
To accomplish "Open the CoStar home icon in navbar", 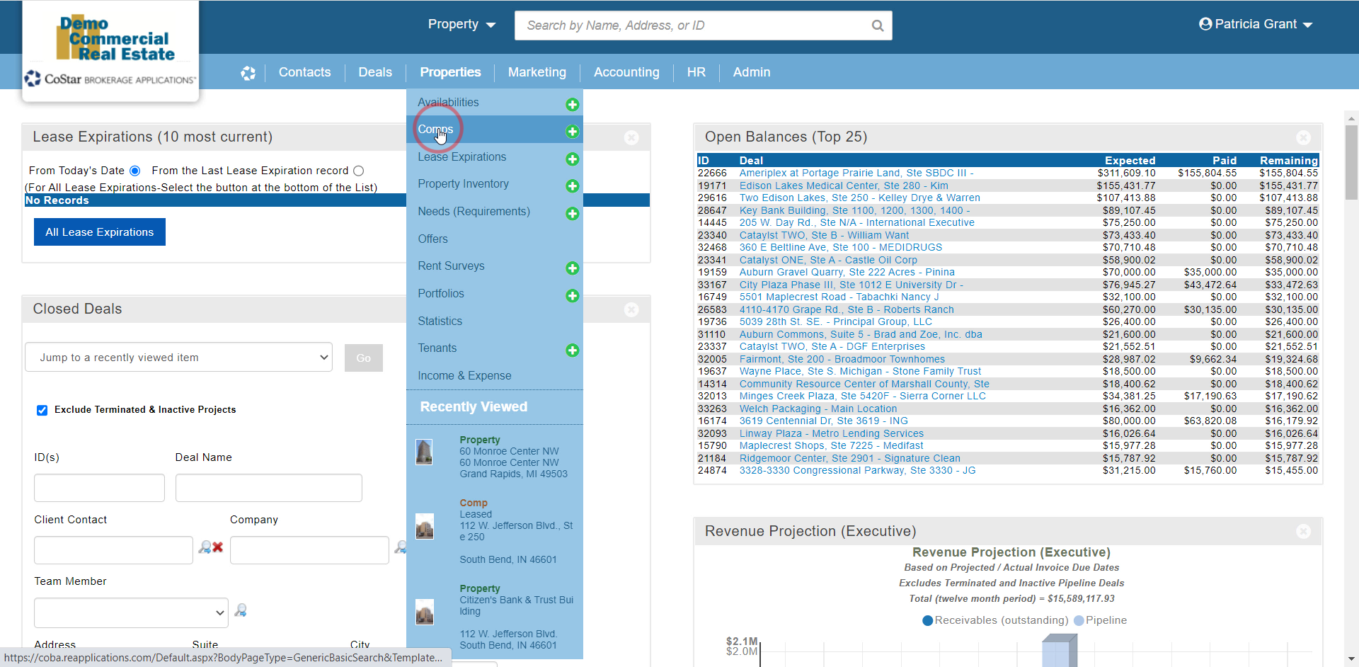I will (x=248, y=73).
